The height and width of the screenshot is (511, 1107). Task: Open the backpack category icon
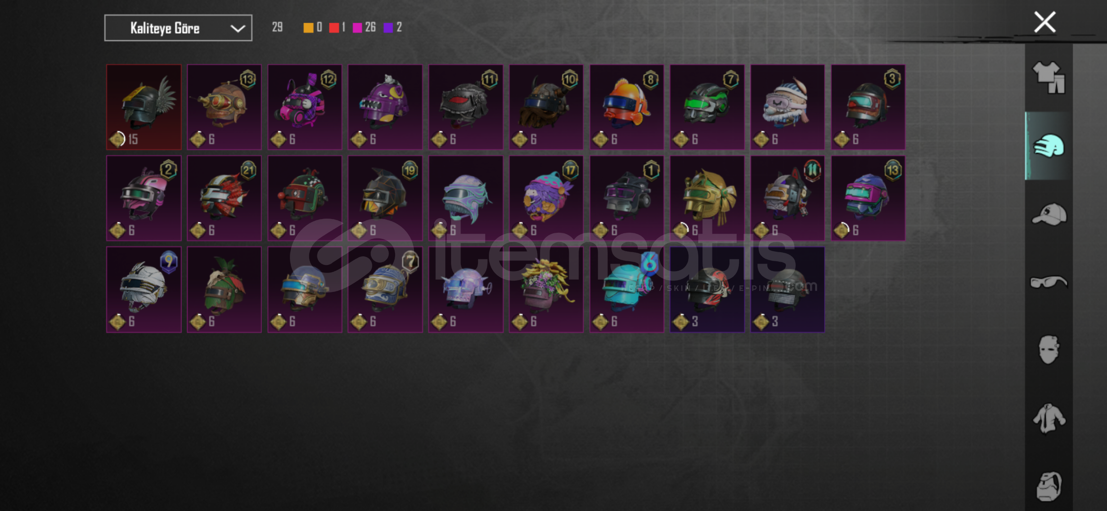click(x=1049, y=486)
